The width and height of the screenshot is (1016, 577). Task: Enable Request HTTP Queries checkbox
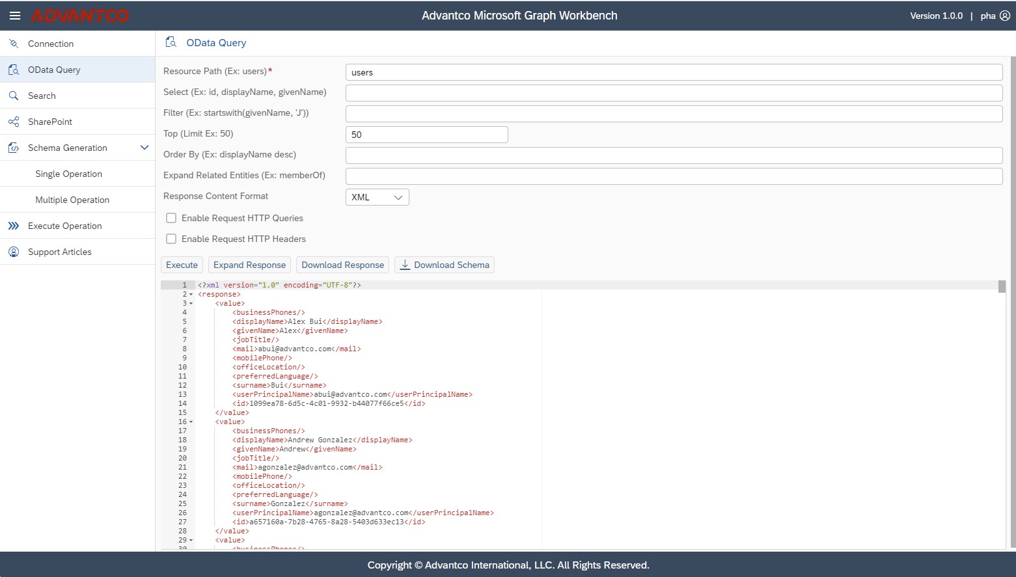tap(171, 218)
